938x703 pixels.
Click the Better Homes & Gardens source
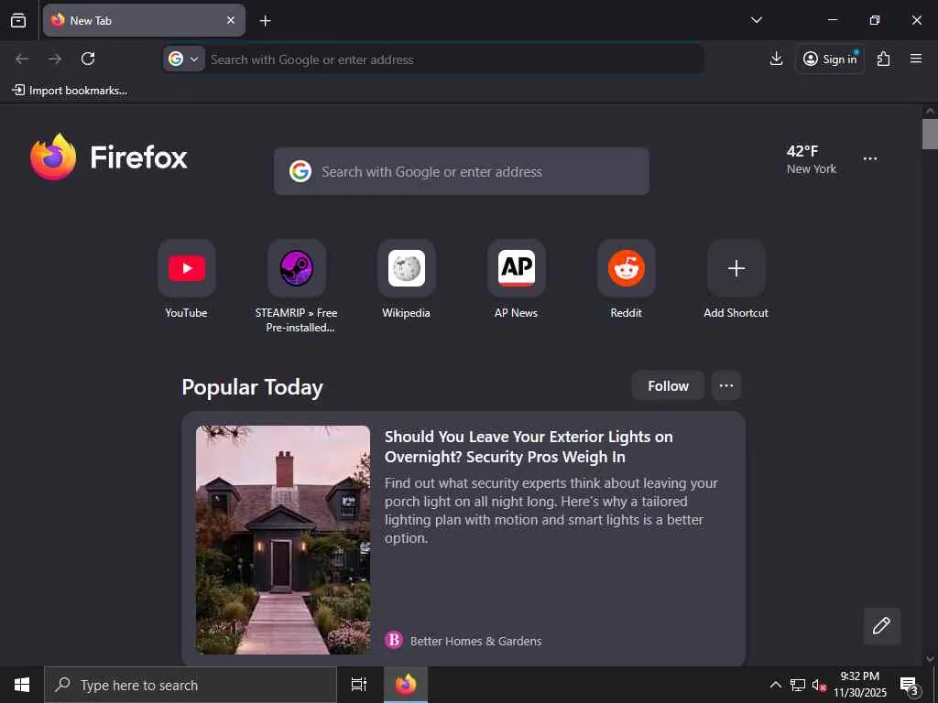[463, 641]
